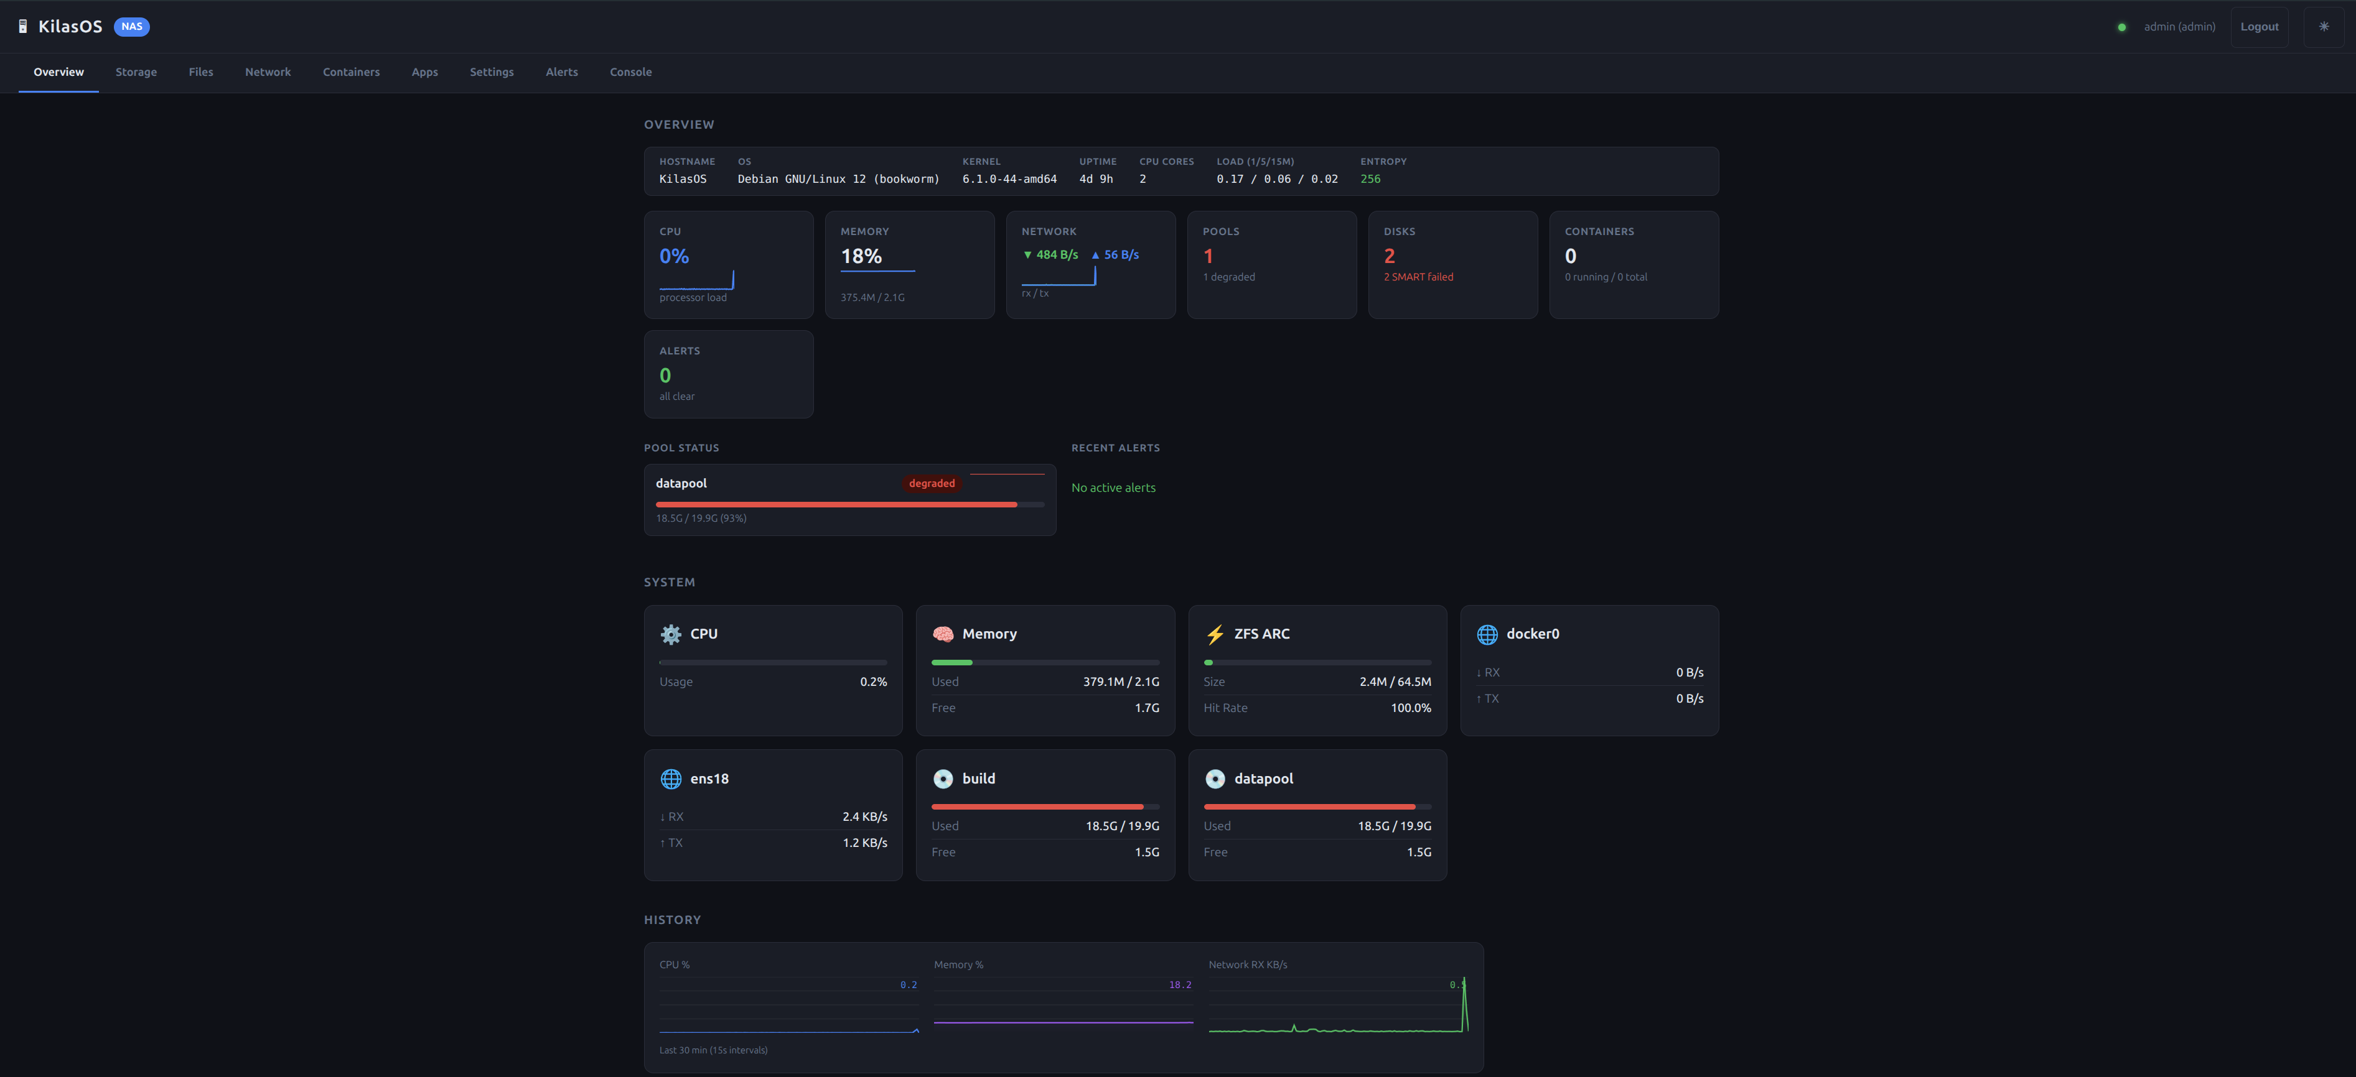Click the uptime value 4d 9h
2356x1077 pixels.
point(1096,179)
